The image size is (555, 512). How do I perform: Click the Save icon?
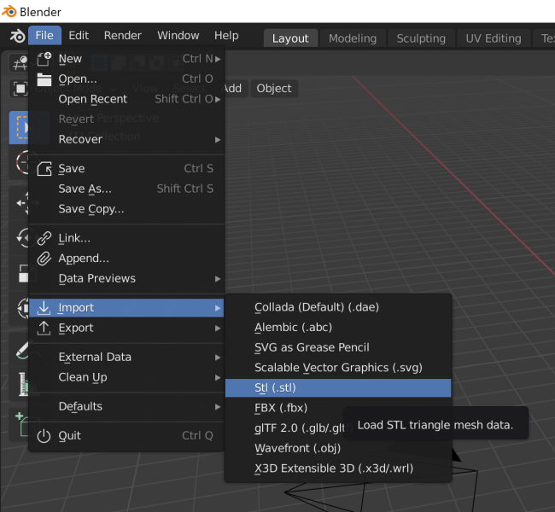(44, 169)
